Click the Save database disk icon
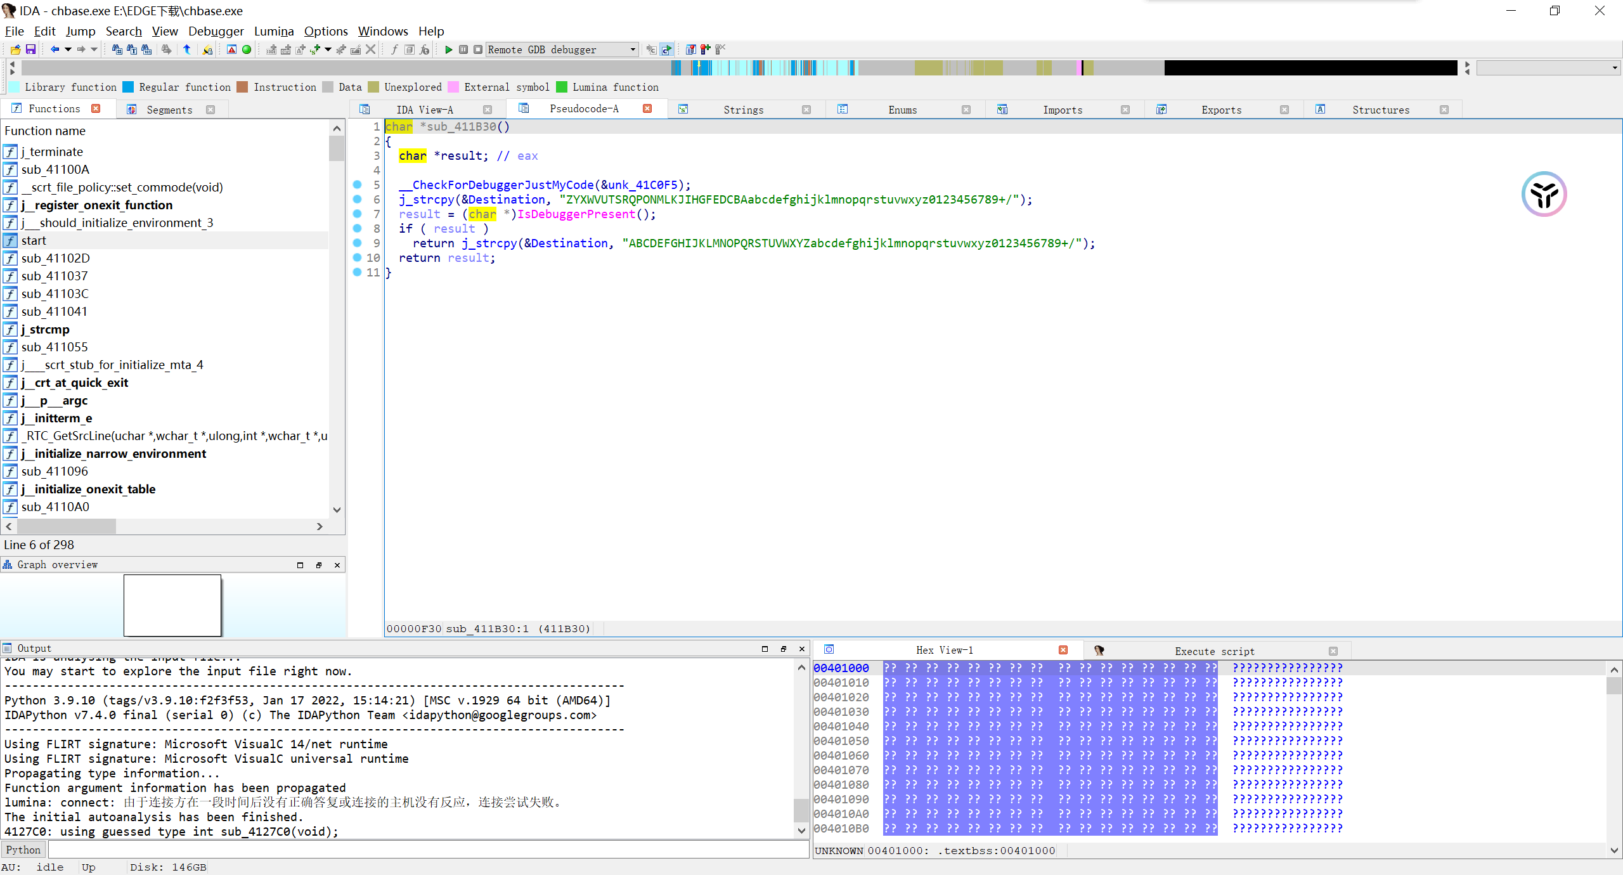Screen dimensions: 1623x875 click(x=30, y=49)
